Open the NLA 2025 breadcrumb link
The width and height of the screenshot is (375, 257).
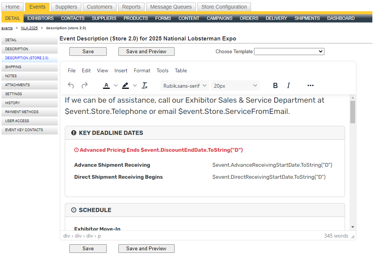(29, 28)
